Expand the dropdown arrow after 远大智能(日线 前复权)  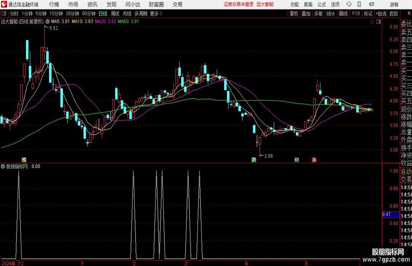tap(47, 21)
